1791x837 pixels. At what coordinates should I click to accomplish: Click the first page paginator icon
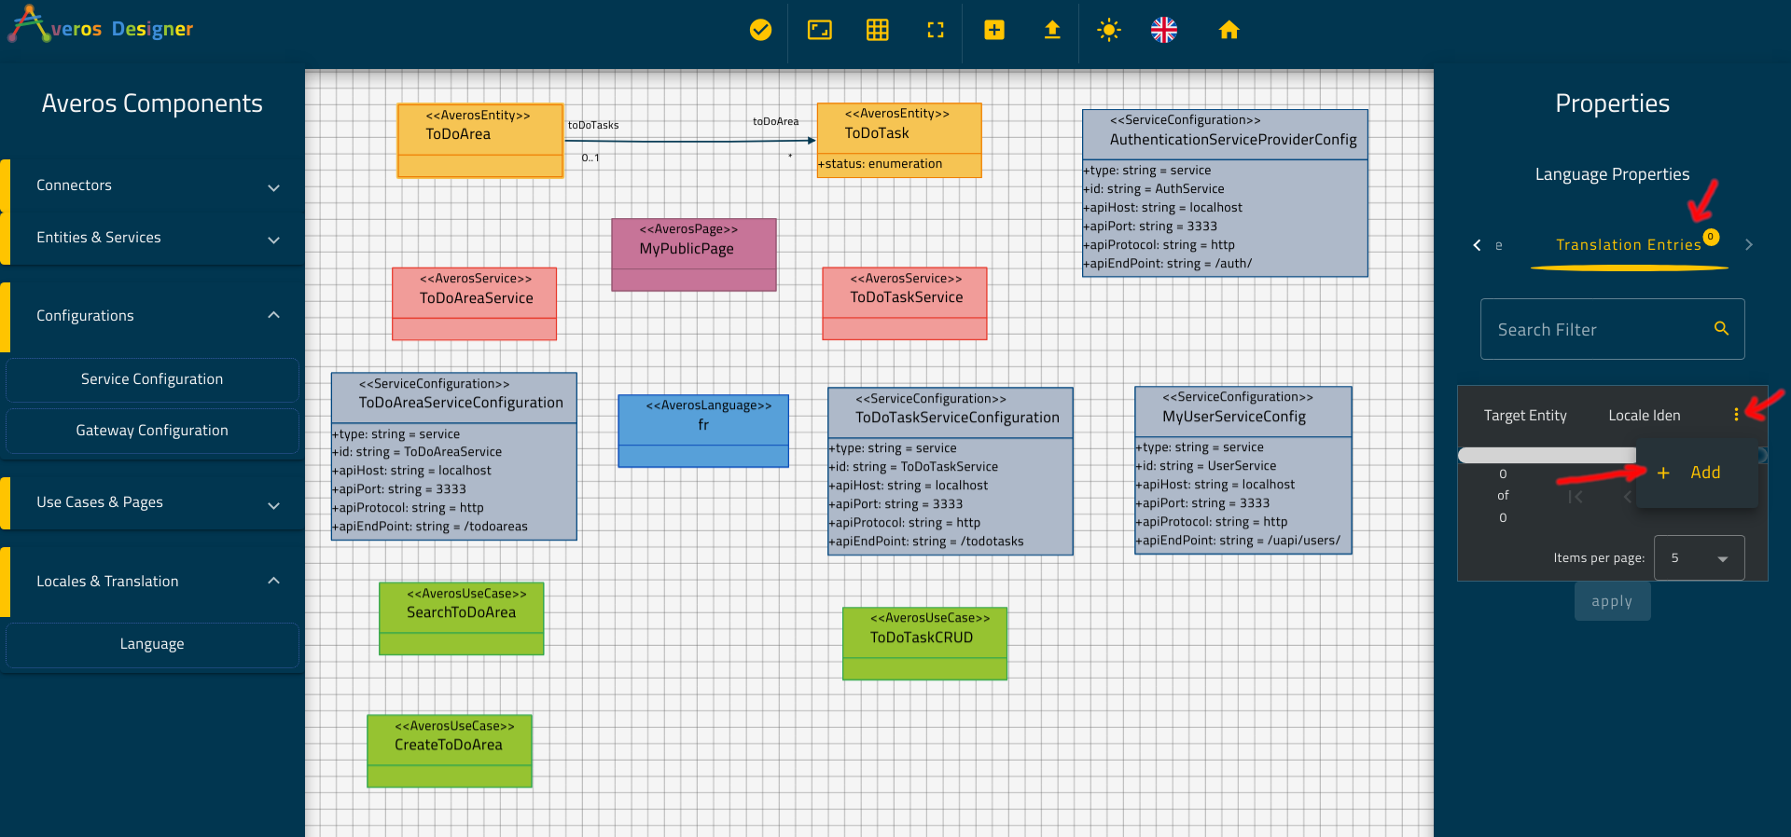point(1576,497)
